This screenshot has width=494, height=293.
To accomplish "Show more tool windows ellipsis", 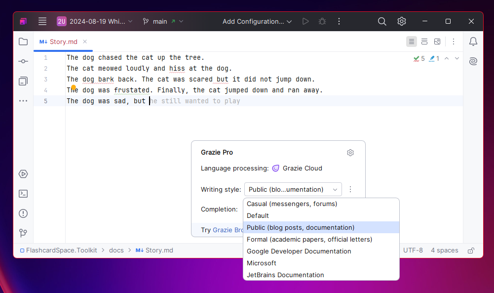I will (x=23, y=101).
